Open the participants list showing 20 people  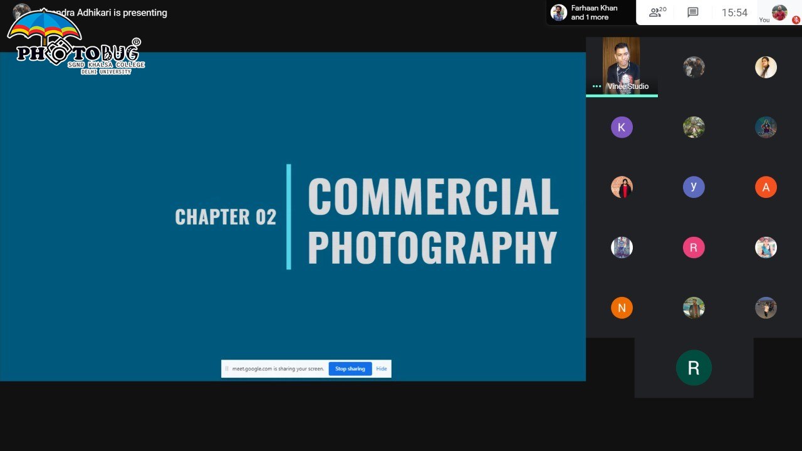(657, 13)
